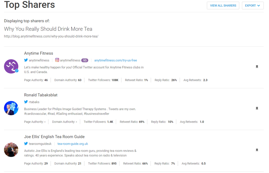Open the Anytime Fitness sharer name
The width and height of the screenshot is (269, 173).
(x=39, y=53)
